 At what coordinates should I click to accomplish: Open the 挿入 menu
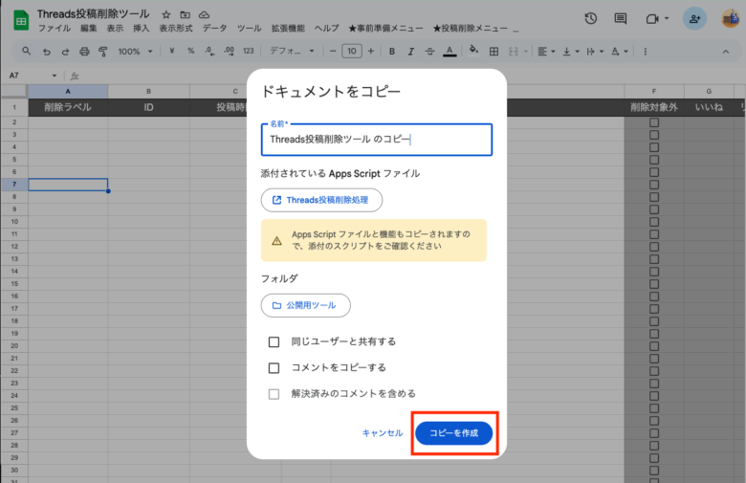click(x=141, y=29)
